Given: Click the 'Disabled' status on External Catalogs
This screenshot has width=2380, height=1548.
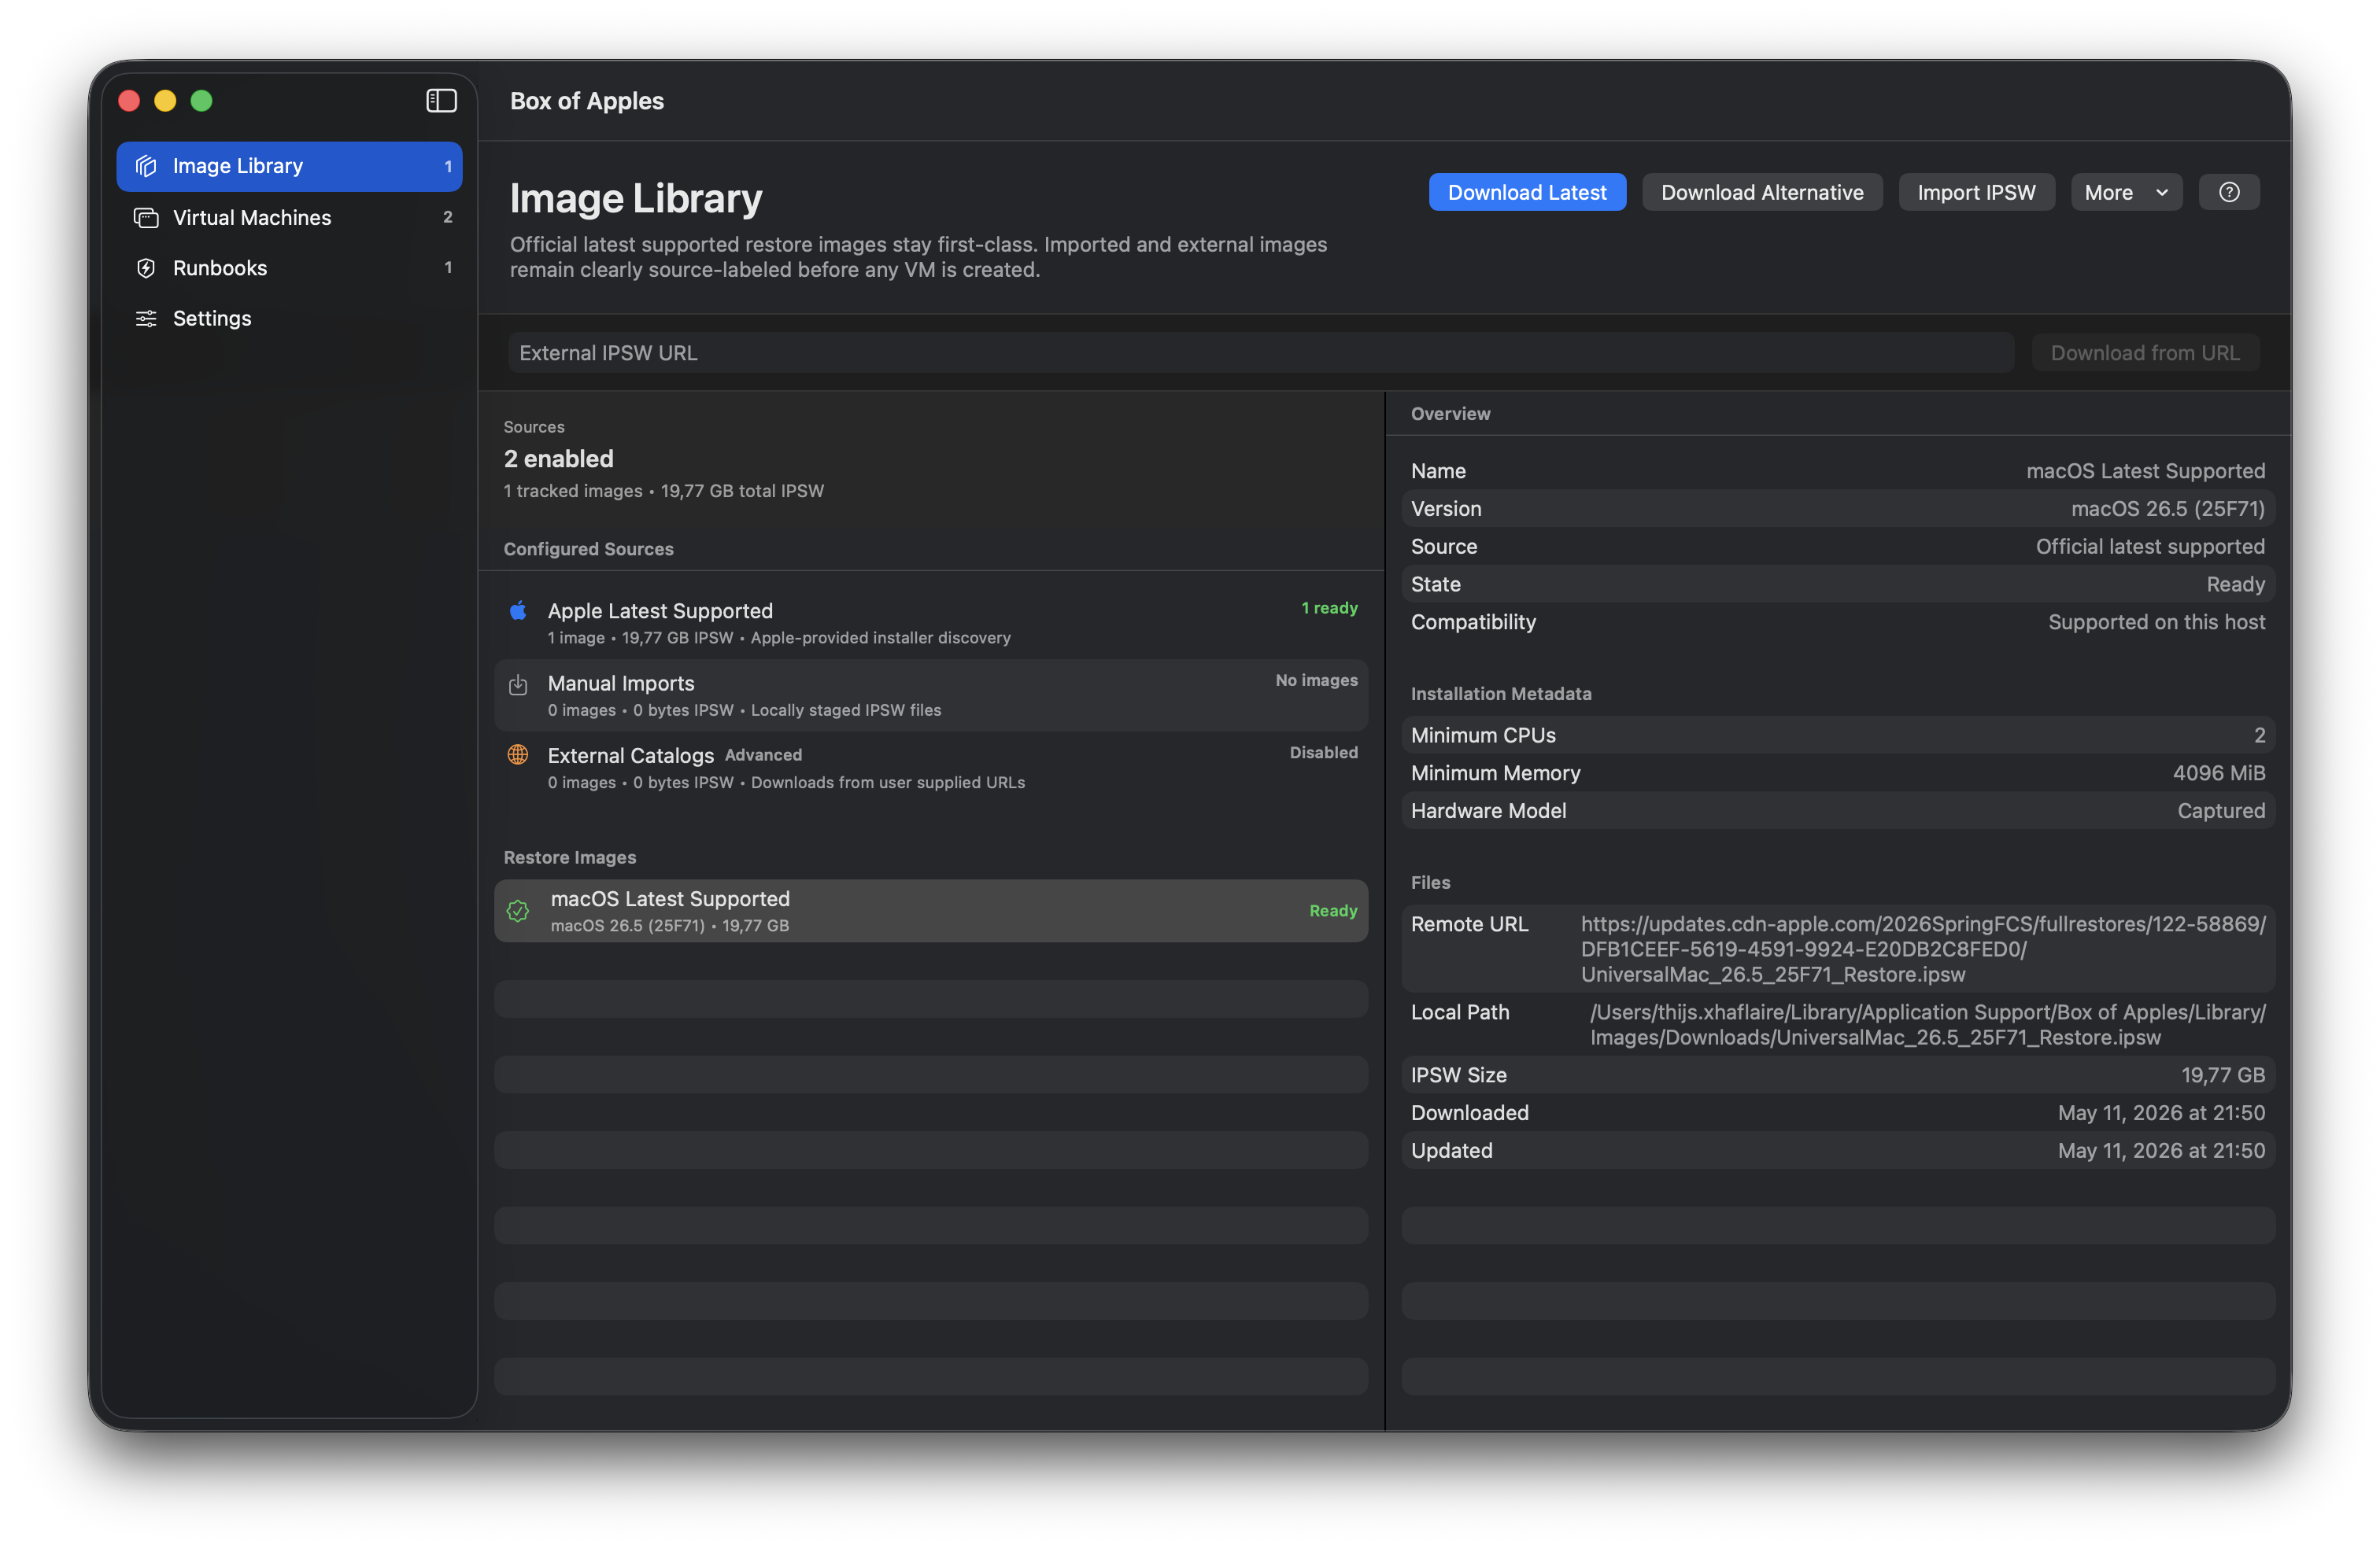Looking at the screenshot, I should [1323, 753].
